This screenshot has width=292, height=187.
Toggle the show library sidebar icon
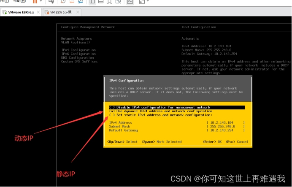[92, 2]
